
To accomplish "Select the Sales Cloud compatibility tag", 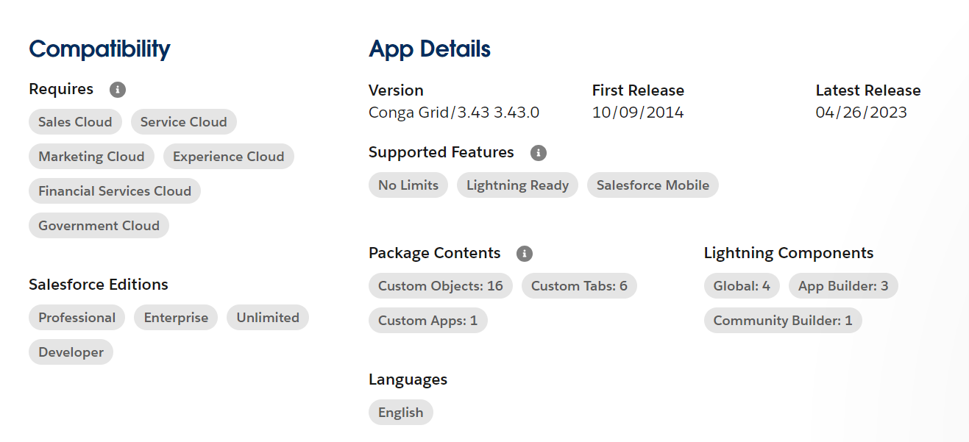I will [x=75, y=121].
